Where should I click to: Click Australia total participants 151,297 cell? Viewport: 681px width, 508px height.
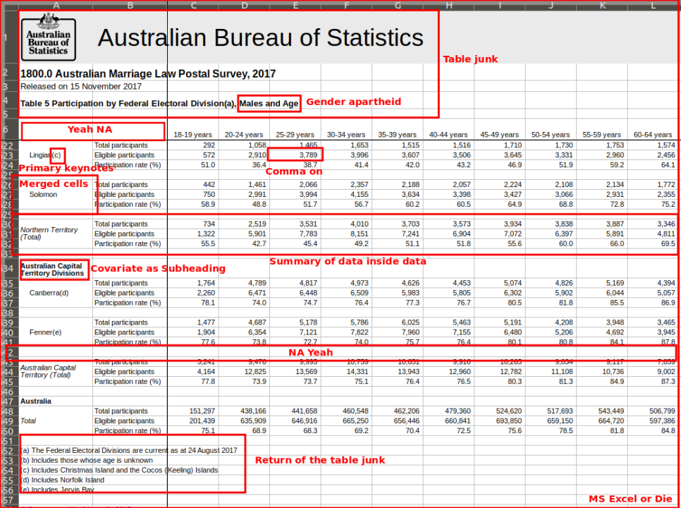[x=193, y=411]
